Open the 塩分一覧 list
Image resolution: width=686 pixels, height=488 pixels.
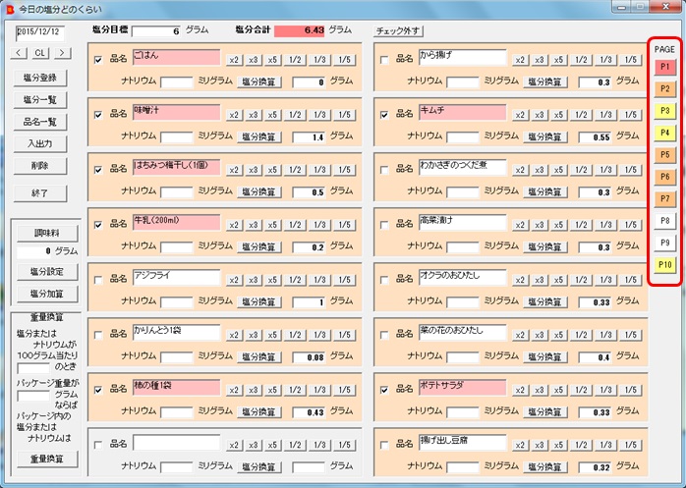(x=40, y=100)
